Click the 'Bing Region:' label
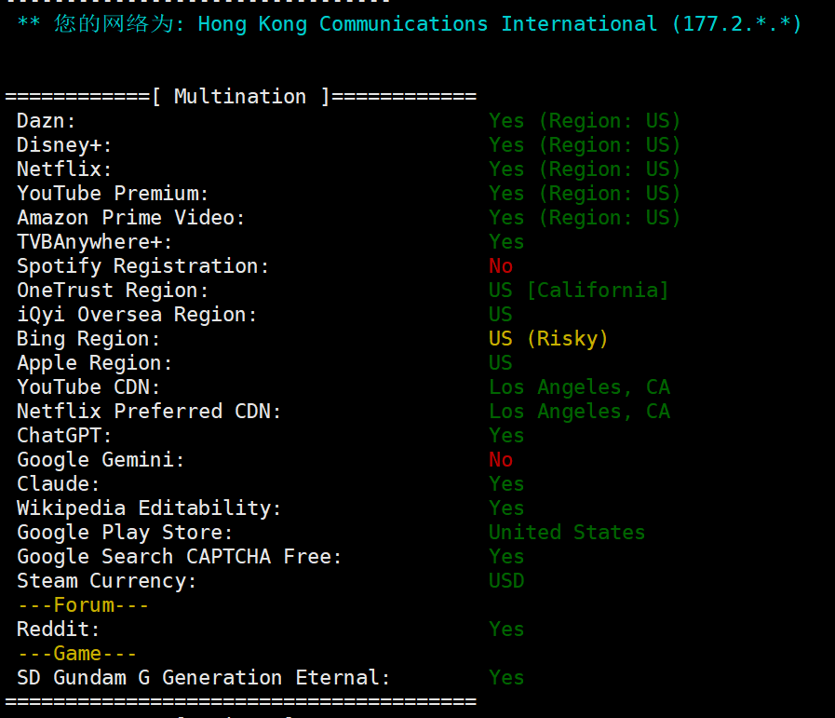The image size is (835, 718). 88,339
